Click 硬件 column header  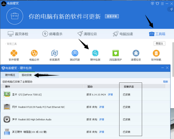coord(42,87)
